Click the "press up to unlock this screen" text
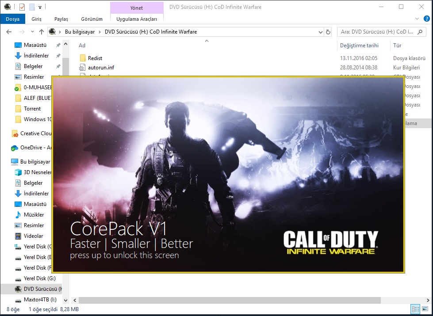 pyautogui.click(x=125, y=255)
